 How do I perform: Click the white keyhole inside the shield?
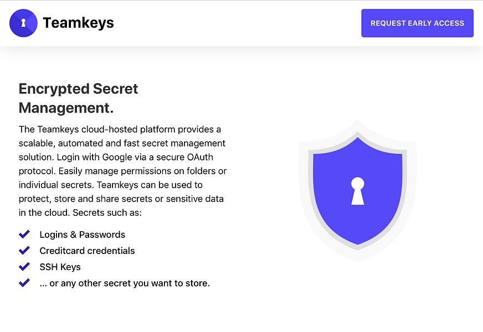point(358,191)
